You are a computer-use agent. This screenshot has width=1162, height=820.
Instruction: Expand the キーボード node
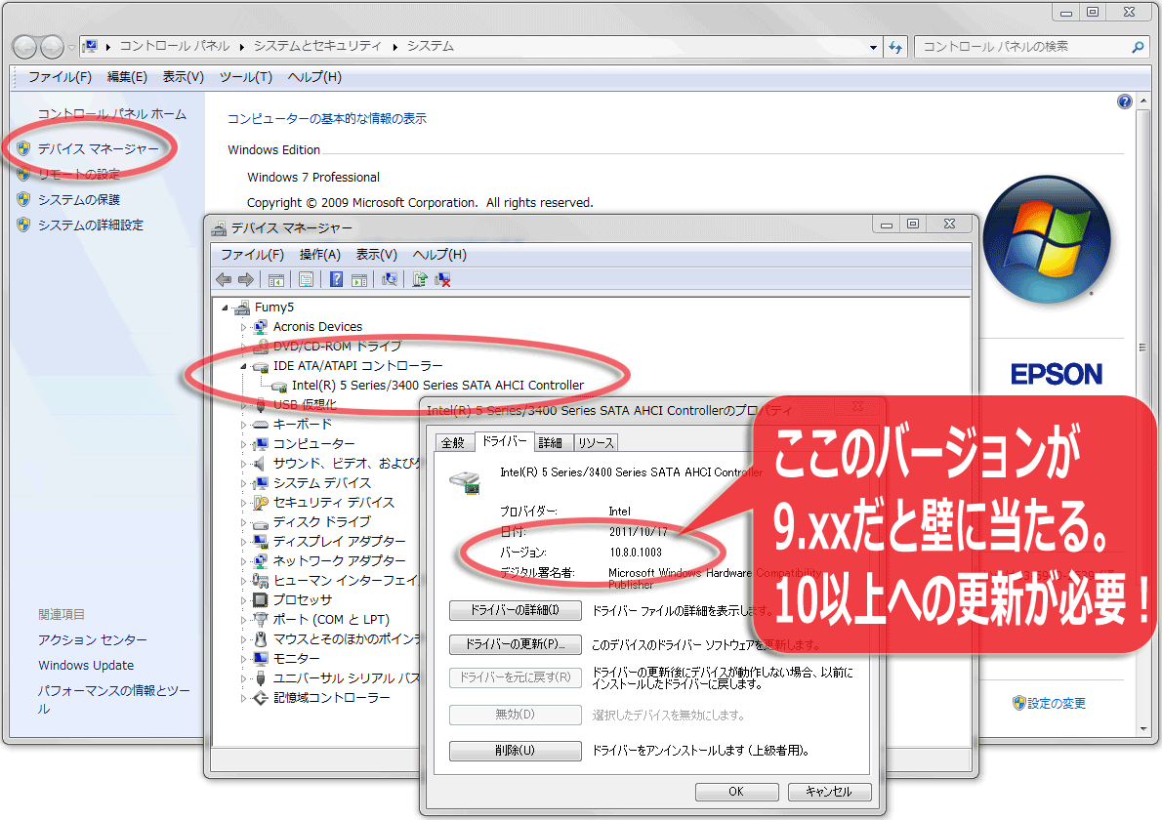[243, 425]
